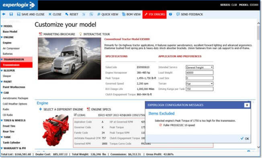
Task: Open CB Radio in sidebar
Action: 8,115
